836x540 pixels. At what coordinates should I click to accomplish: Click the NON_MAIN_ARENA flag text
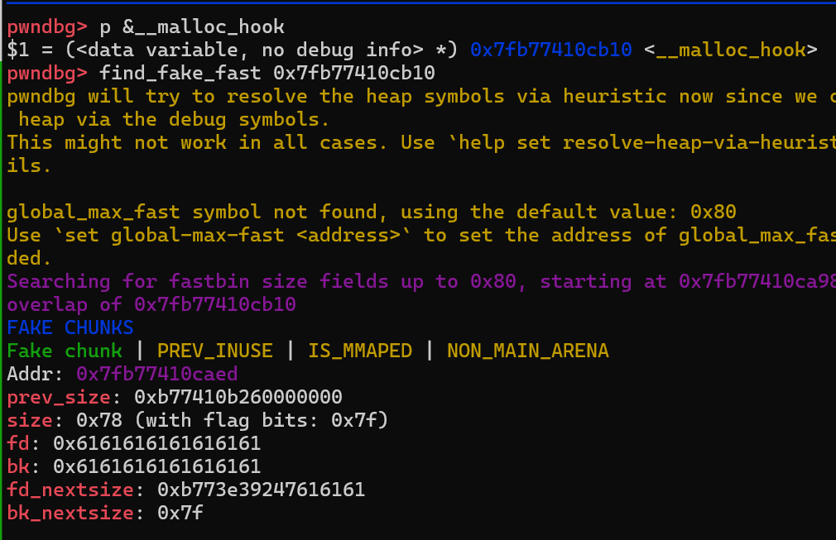pos(528,351)
